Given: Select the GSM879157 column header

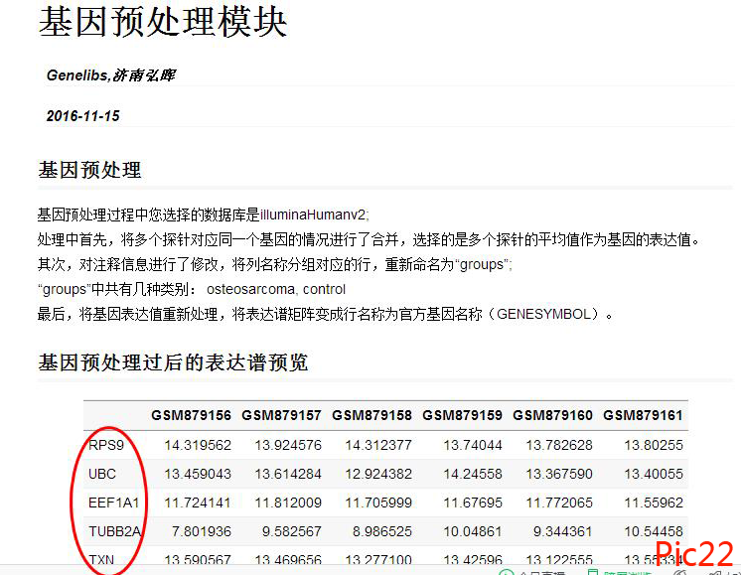Looking at the screenshot, I should (x=281, y=415).
